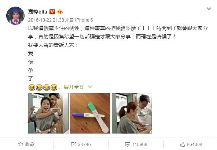
Task: Click the green arrow beside 展开全文
Action: (90, 87)
